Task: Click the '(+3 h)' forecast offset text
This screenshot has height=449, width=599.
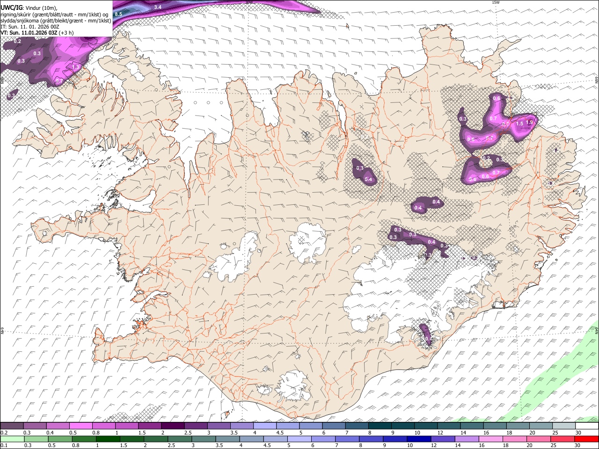Action: (x=66, y=33)
